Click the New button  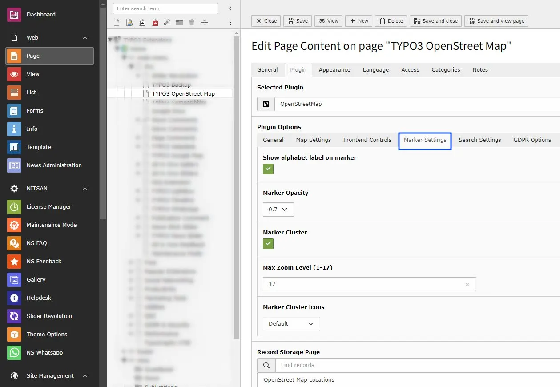click(359, 21)
